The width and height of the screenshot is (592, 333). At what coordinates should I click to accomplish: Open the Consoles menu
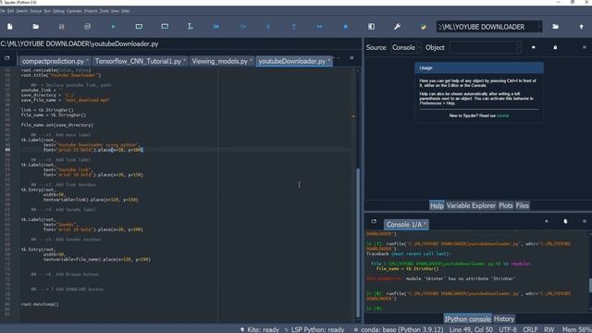point(74,11)
